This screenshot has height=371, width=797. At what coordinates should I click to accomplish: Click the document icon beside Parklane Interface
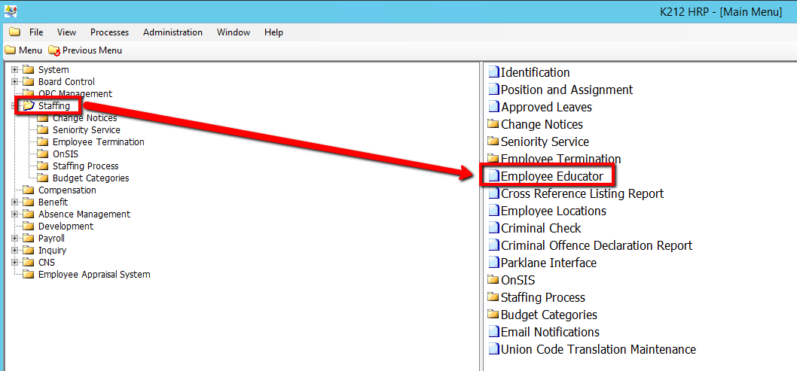click(x=494, y=263)
